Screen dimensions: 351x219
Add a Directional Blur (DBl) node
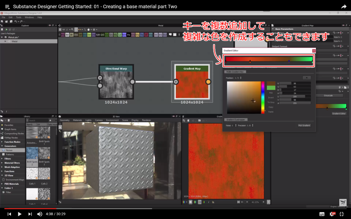(x=80, y=35)
